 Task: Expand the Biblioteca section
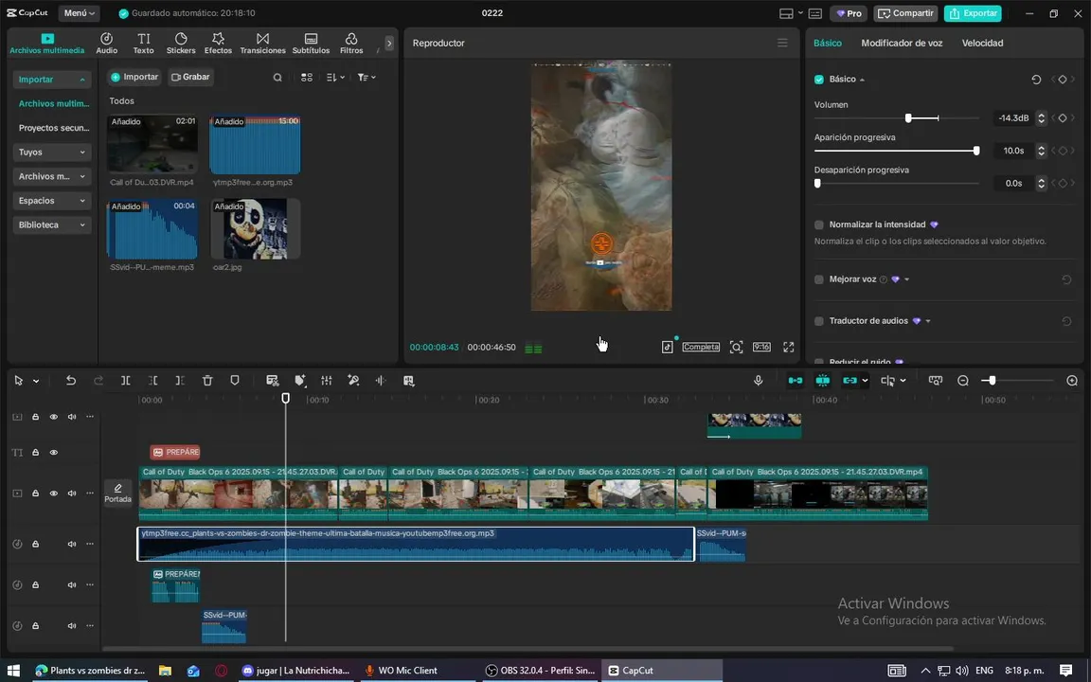(x=51, y=224)
